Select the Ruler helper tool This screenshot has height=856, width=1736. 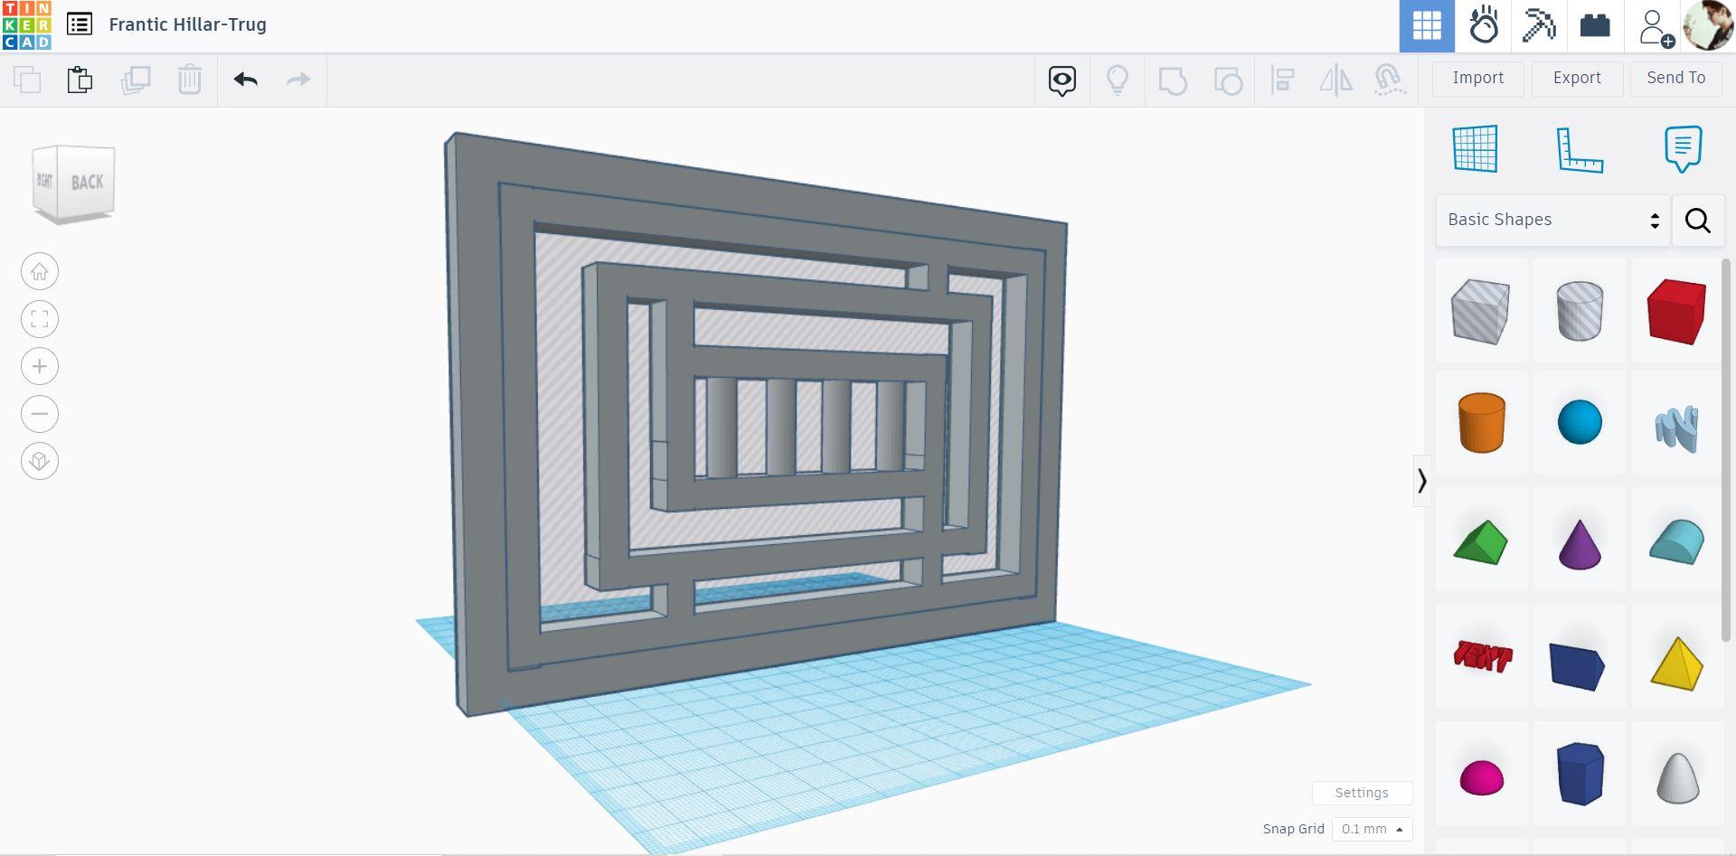[1580, 149]
